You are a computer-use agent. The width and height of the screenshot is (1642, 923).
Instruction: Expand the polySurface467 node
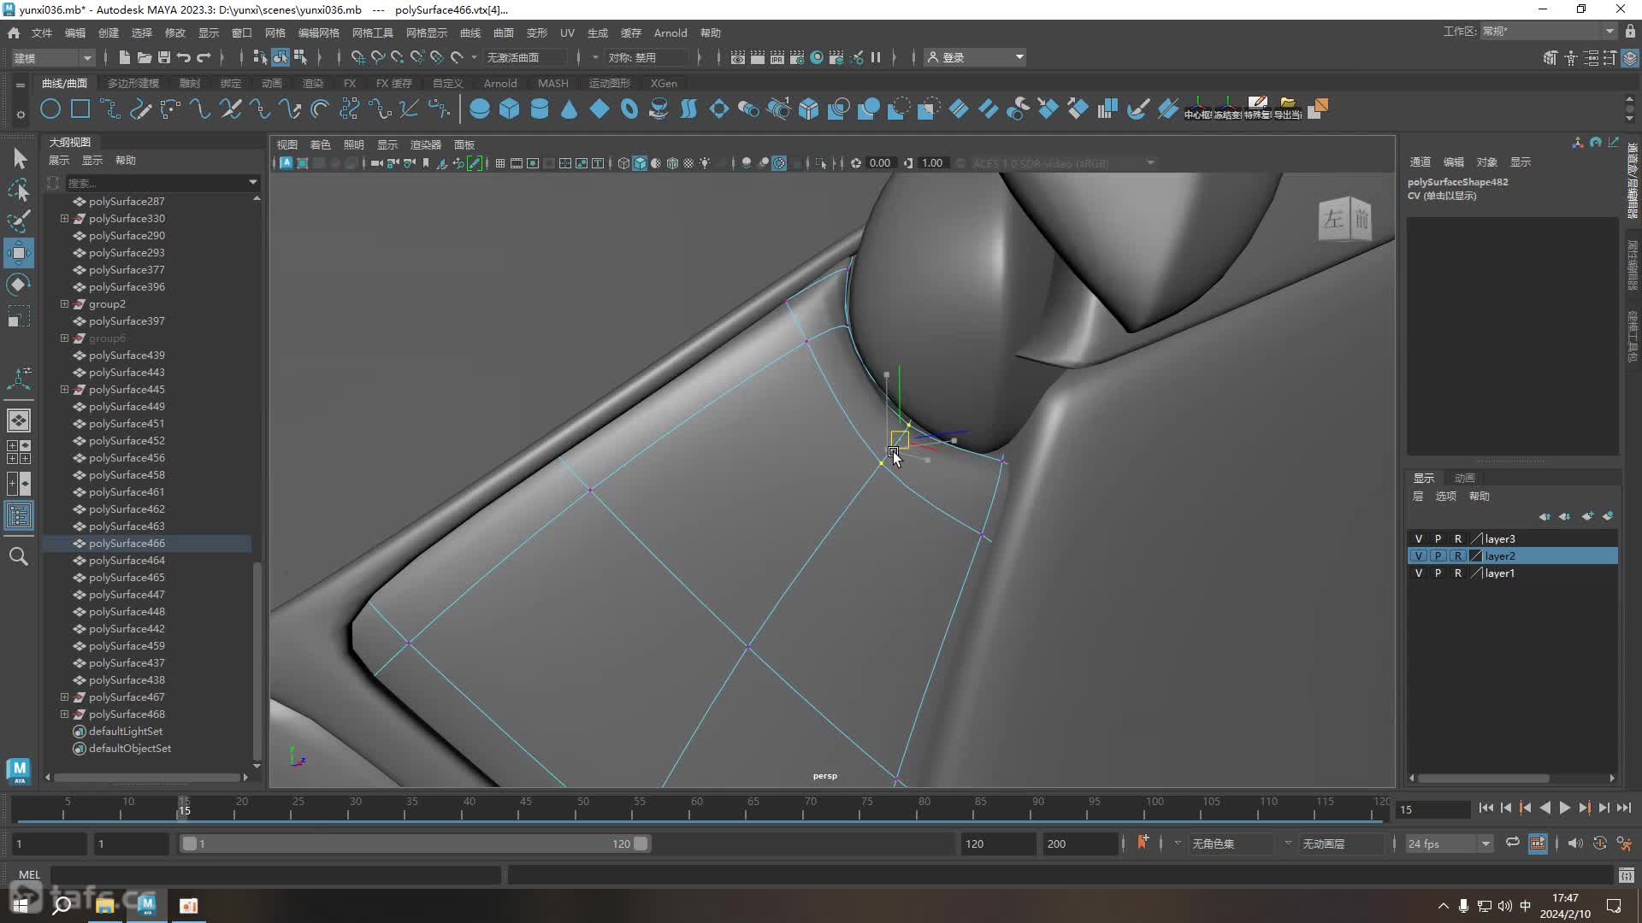64,697
